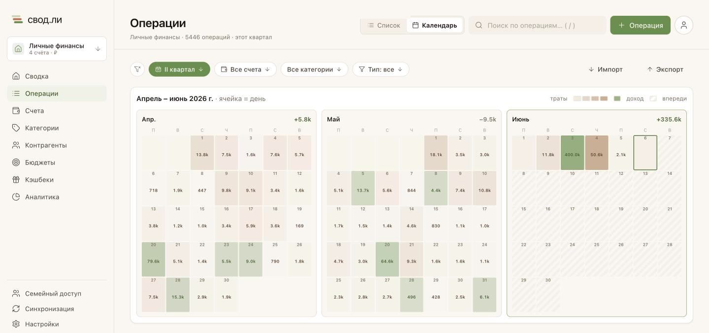Click the Апрель – июнь 2026 г. heading
709x333 pixels.
click(x=175, y=99)
